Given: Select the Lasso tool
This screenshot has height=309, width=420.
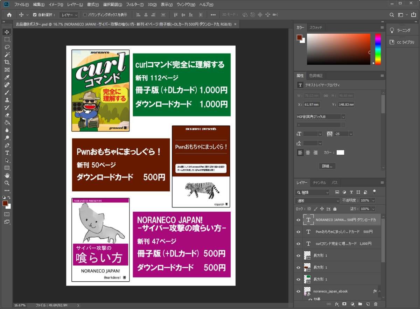Looking at the screenshot, I should click(7, 47).
